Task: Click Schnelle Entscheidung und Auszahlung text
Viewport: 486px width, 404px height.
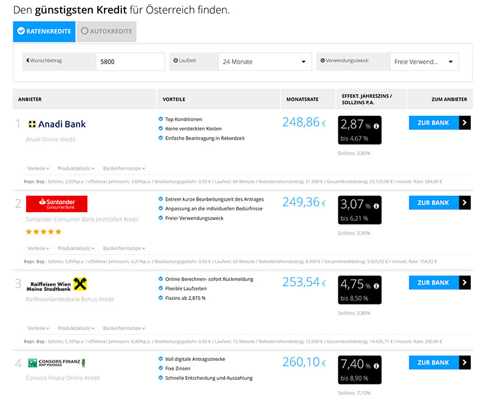Action: click(x=209, y=378)
